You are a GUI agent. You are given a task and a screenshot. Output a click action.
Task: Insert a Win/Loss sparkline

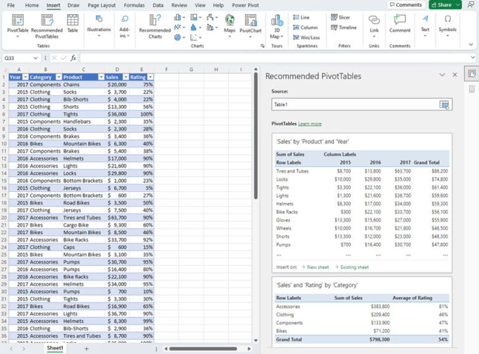(x=306, y=37)
